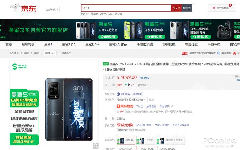Open the 黑鲨 breadcrumb brand dropdown
This screenshot has width=240, height=150.
pos(50,53)
